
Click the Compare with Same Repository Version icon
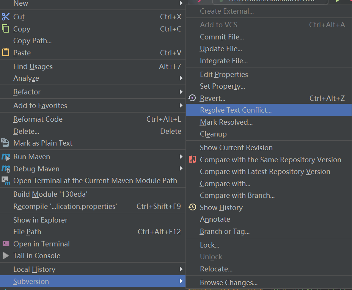point(192,160)
